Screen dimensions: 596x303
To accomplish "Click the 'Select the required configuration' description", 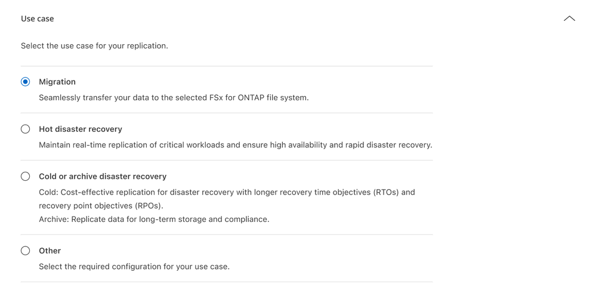I will click(x=134, y=267).
